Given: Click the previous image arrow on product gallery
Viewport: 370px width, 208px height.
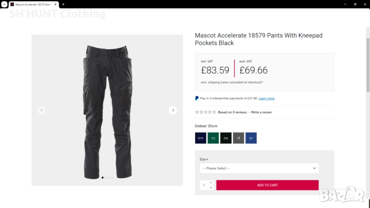Looking at the screenshot, I should tap(42, 110).
